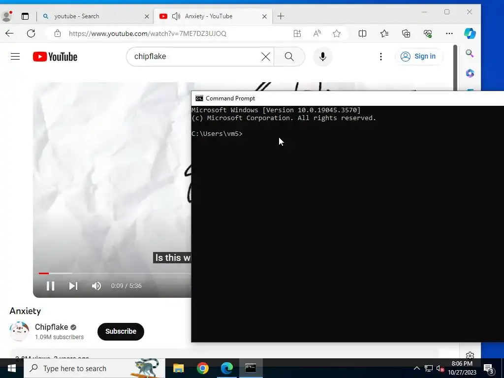Seek on the video progress bar

pos(115,274)
